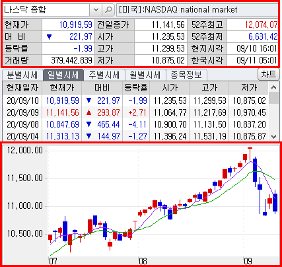Click the 나스닥 종합 index name field
This screenshot has height=267, width=282.
pos(46,10)
